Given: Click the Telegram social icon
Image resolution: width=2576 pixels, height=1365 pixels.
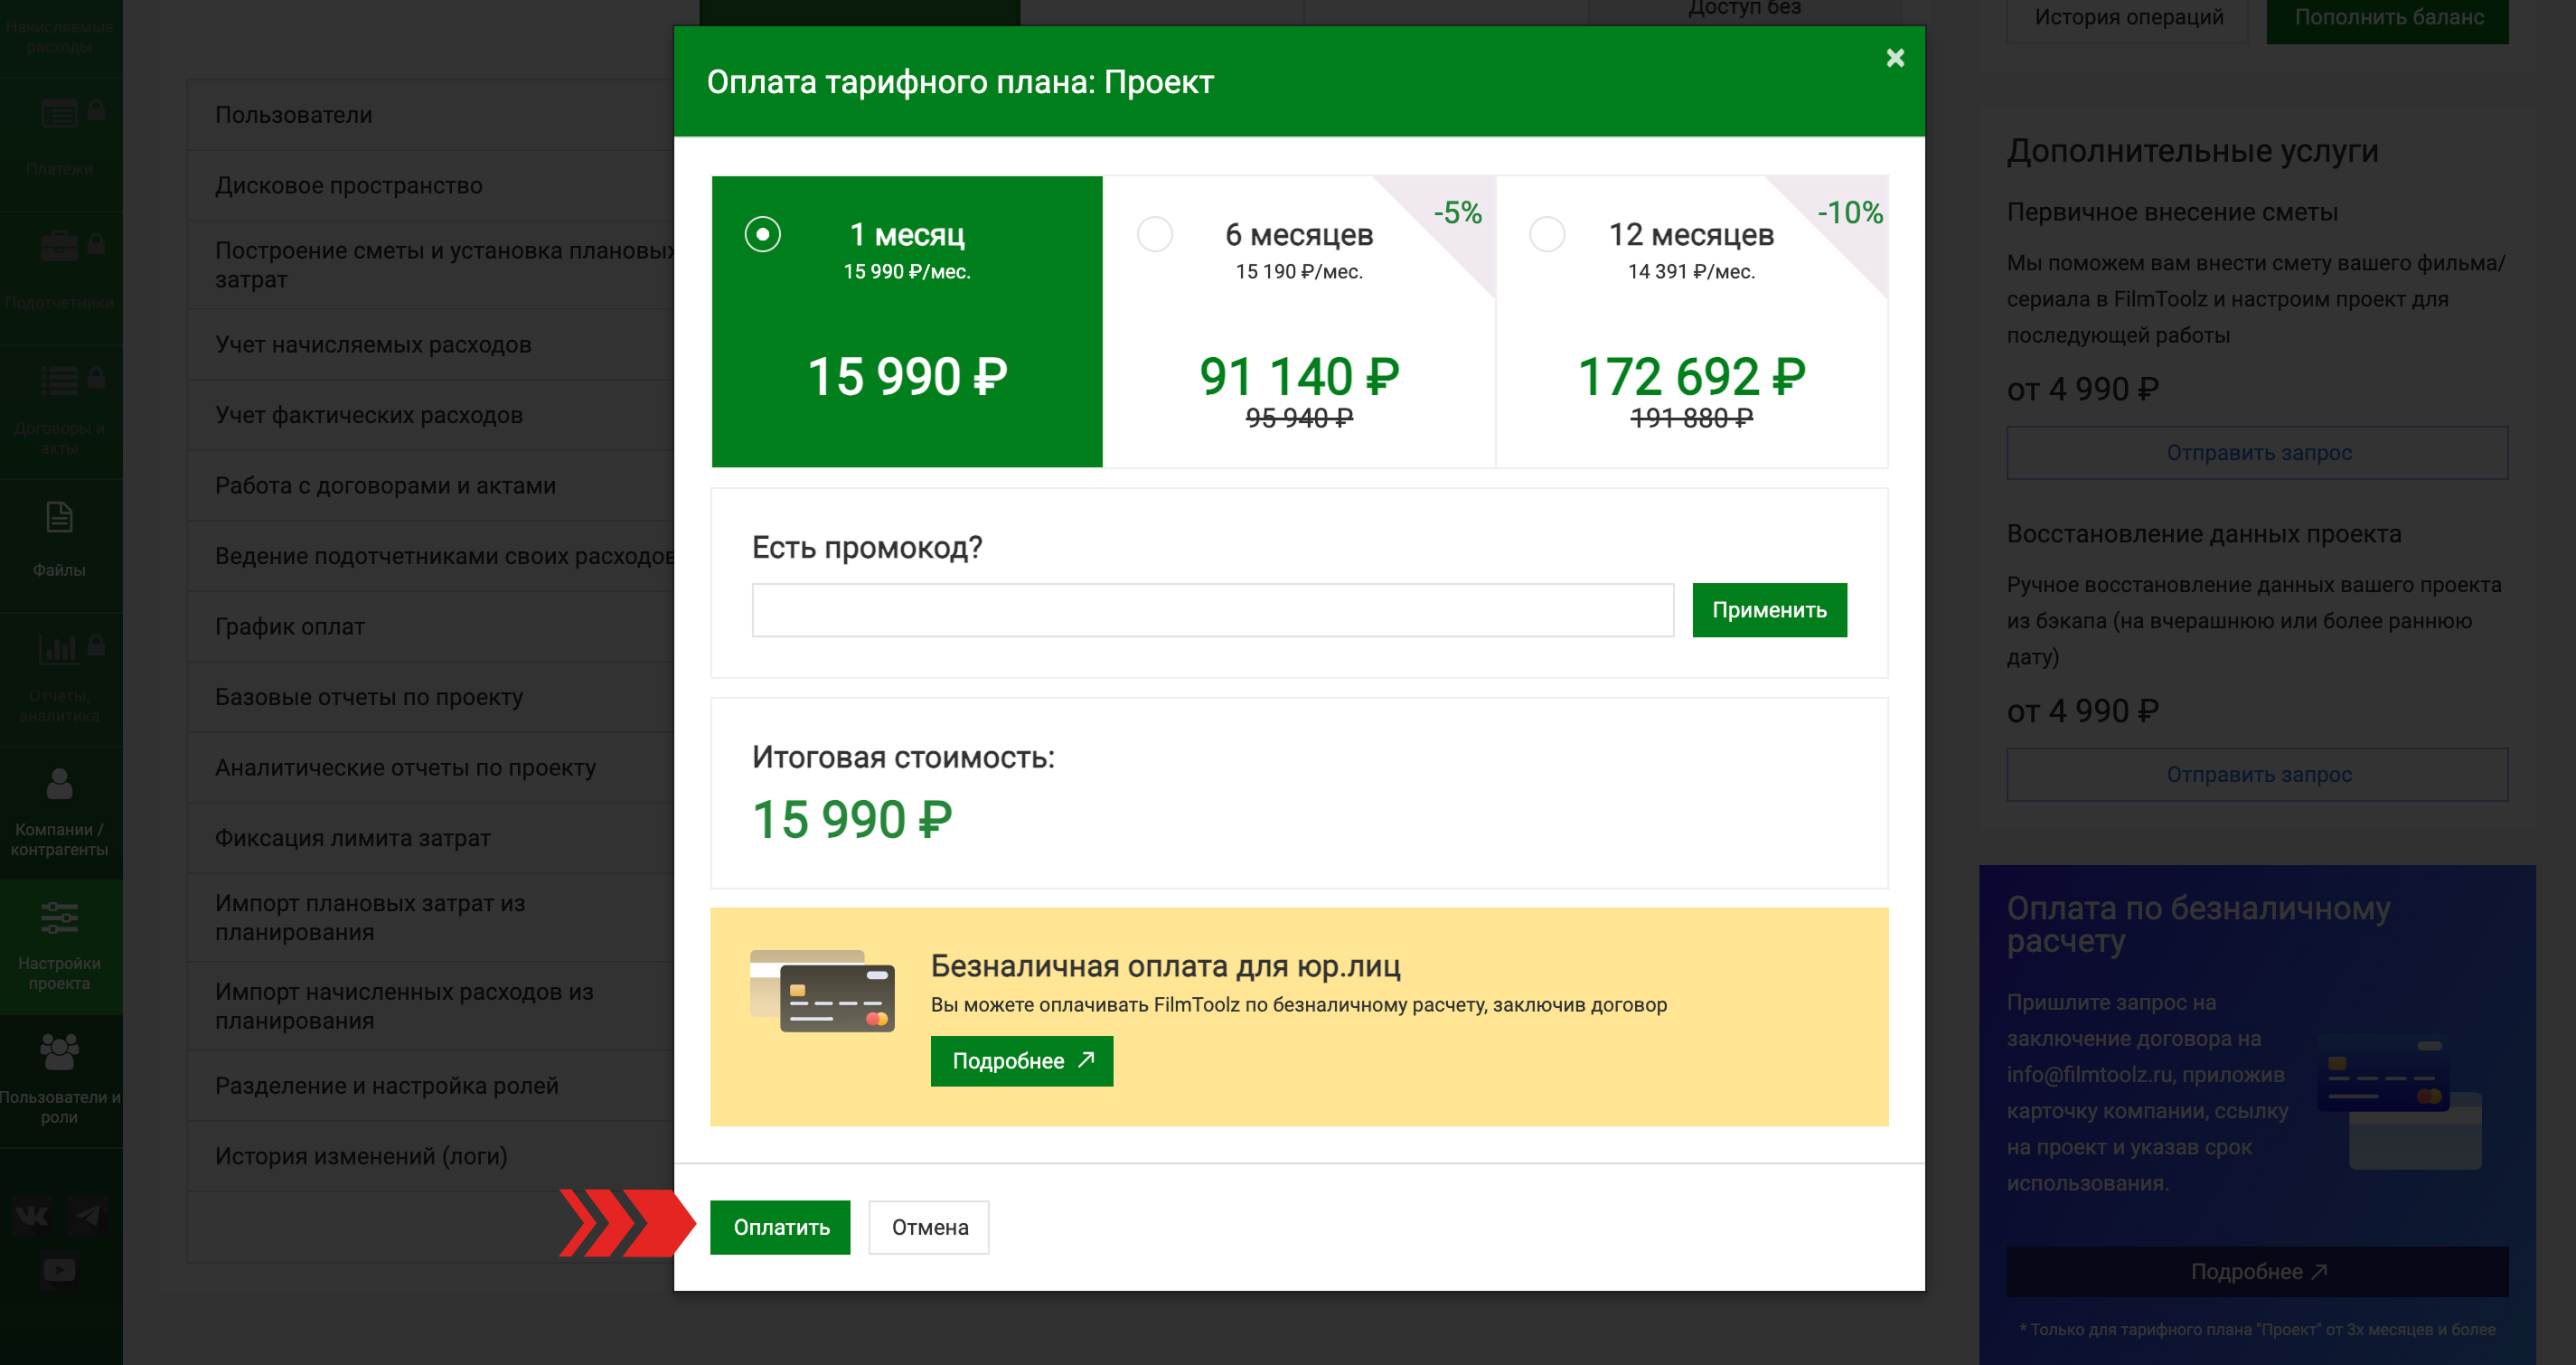Looking at the screenshot, I should 88,1215.
